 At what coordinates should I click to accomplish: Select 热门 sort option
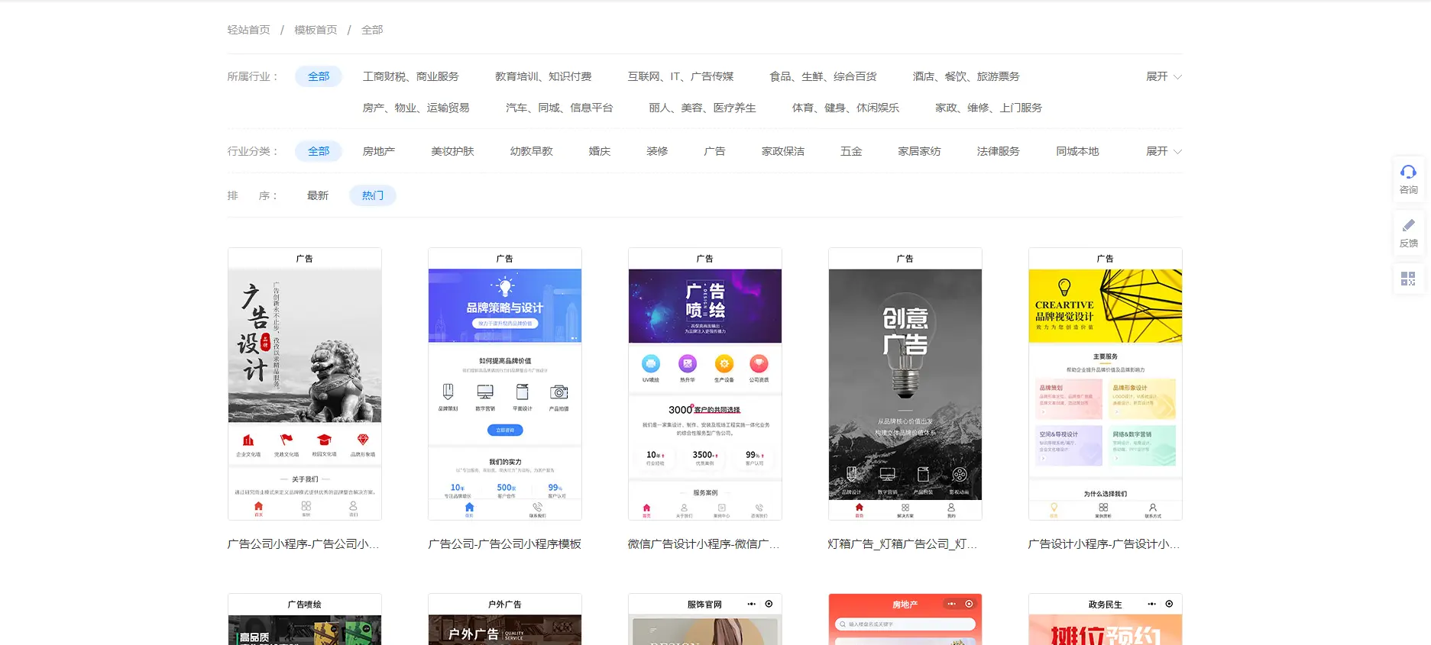point(372,195)
